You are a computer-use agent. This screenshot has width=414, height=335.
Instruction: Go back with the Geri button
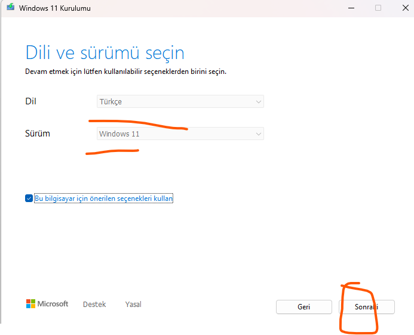(304, 307)
